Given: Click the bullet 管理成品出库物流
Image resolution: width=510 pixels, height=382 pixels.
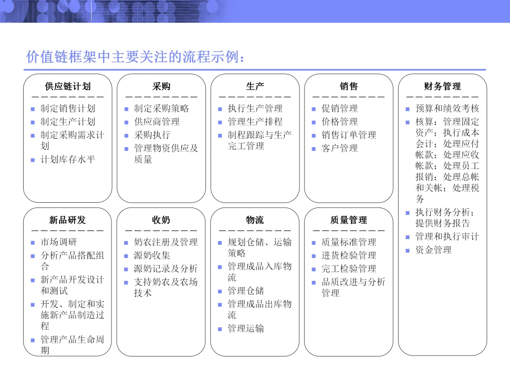Looking at the screenshot, I should (x=260, y=309).
